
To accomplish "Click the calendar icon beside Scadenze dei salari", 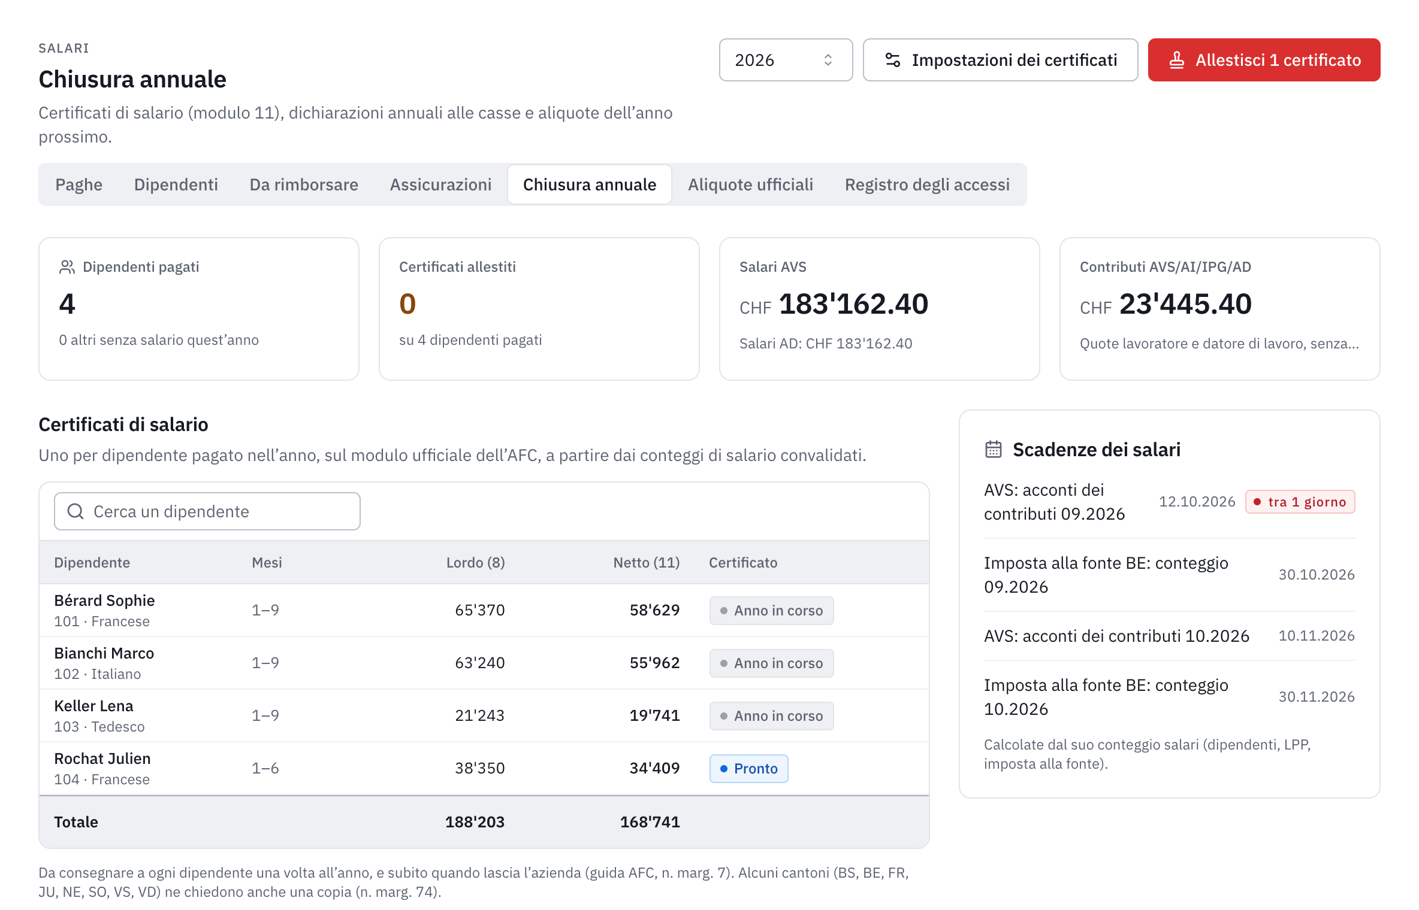I will (x=994, y=450).
